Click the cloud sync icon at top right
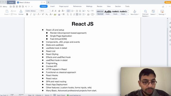 (163, 6)
